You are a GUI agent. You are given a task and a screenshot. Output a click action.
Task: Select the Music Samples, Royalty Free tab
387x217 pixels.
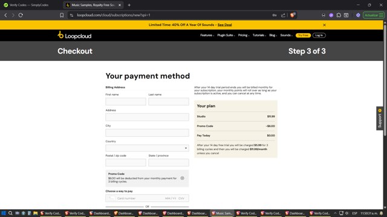93,5
